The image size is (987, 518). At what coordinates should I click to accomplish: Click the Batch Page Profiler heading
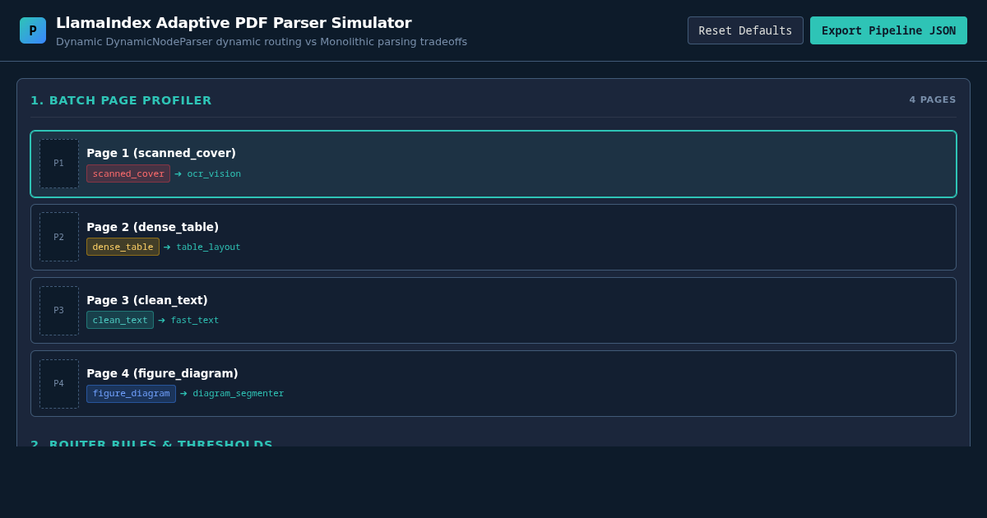point(121,100)
